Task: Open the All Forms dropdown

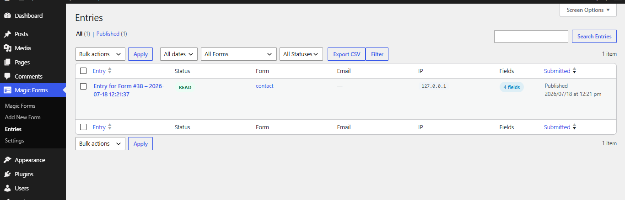Action: [x=239, y=54]
